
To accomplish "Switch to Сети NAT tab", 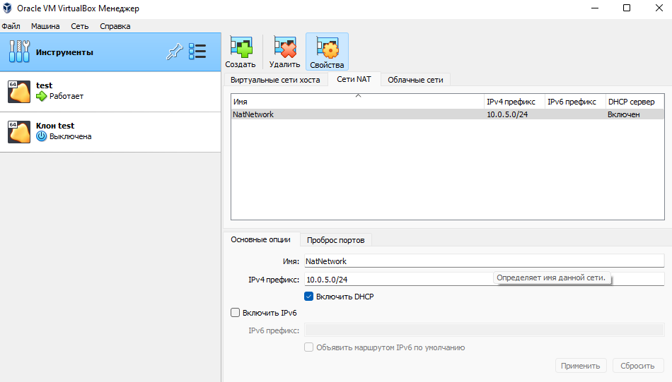I will [354, 79].
